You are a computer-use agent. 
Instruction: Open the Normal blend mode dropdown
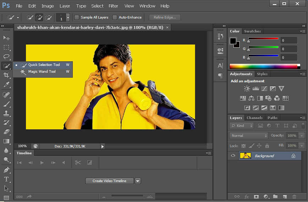pyautogui.click(x=249, y=136)
